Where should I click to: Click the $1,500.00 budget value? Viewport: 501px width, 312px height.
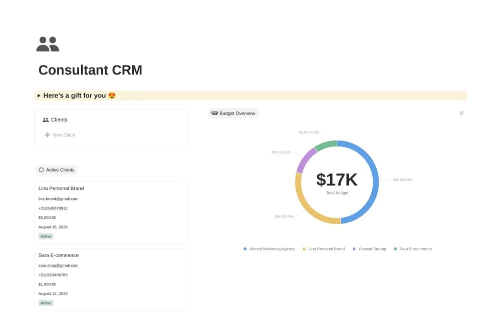click(47, 284)
